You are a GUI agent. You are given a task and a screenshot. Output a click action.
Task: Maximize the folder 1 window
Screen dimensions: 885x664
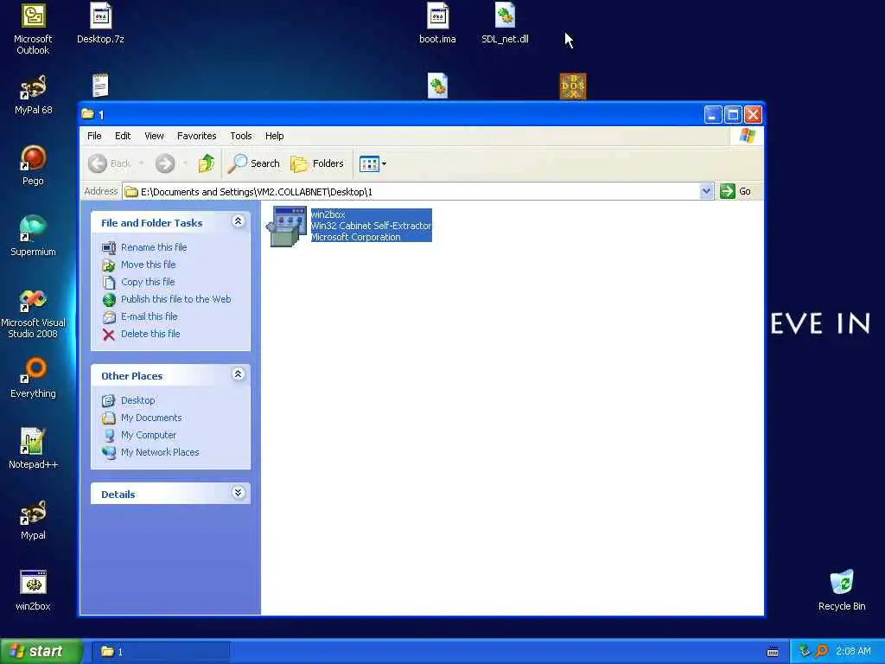click(x=733, y=115)
